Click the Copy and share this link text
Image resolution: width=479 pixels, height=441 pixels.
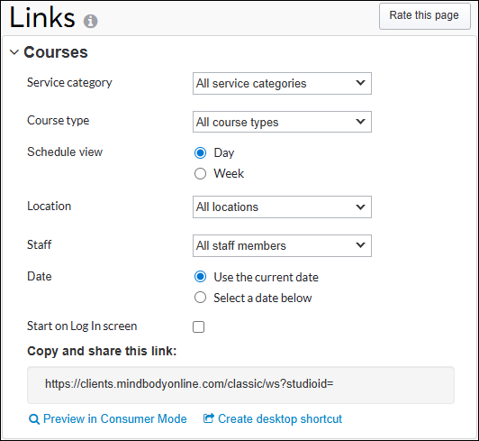click(102, 352)
